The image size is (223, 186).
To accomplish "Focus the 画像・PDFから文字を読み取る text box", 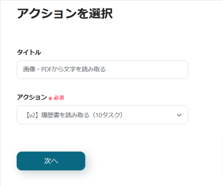I will (x=102, y=70).
